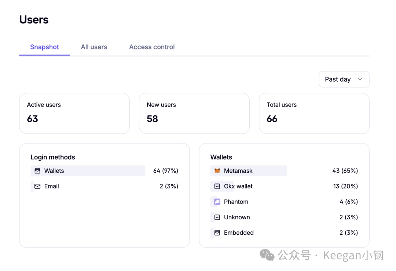Click the Unknown wallet icon
The image size is (396, 271).
tap(217, 217)
